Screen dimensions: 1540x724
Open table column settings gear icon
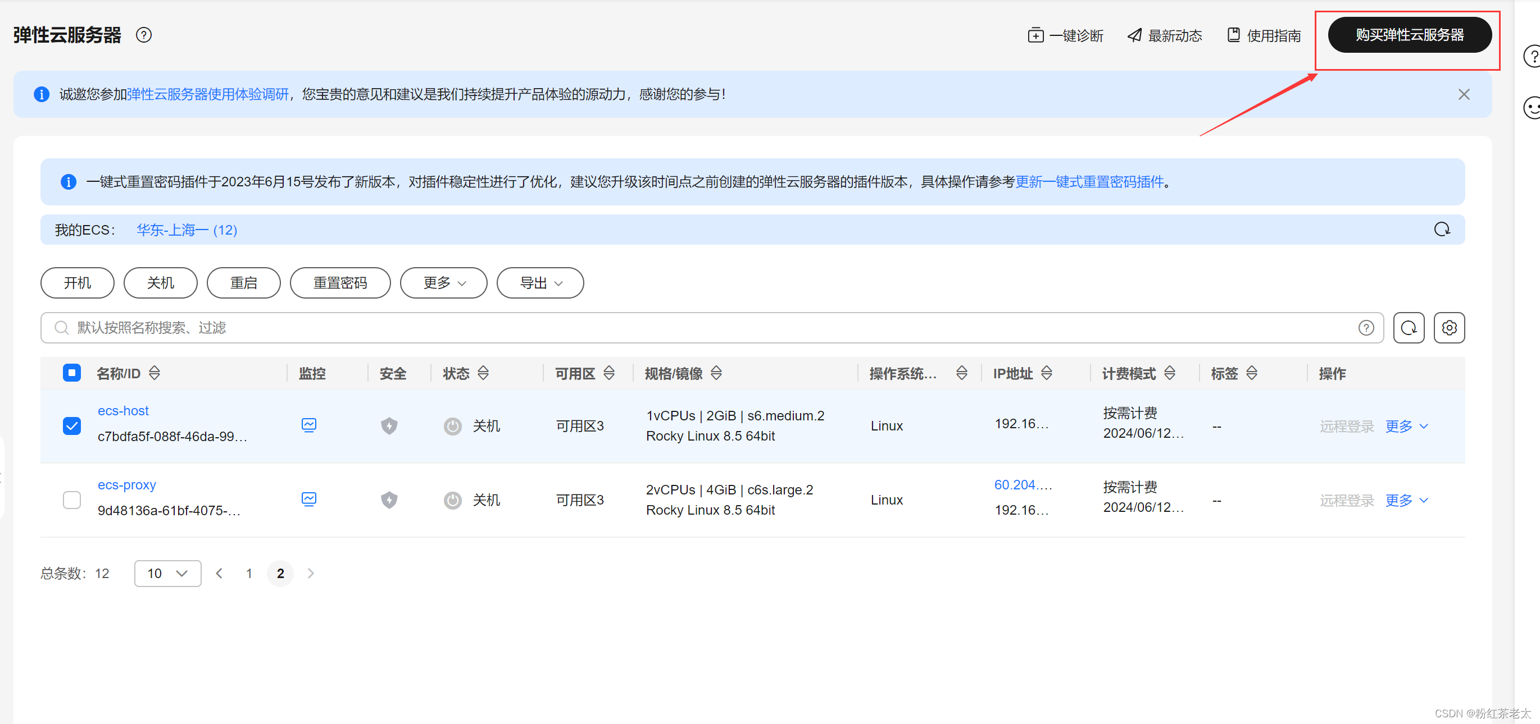click(x=1448, y=327)
